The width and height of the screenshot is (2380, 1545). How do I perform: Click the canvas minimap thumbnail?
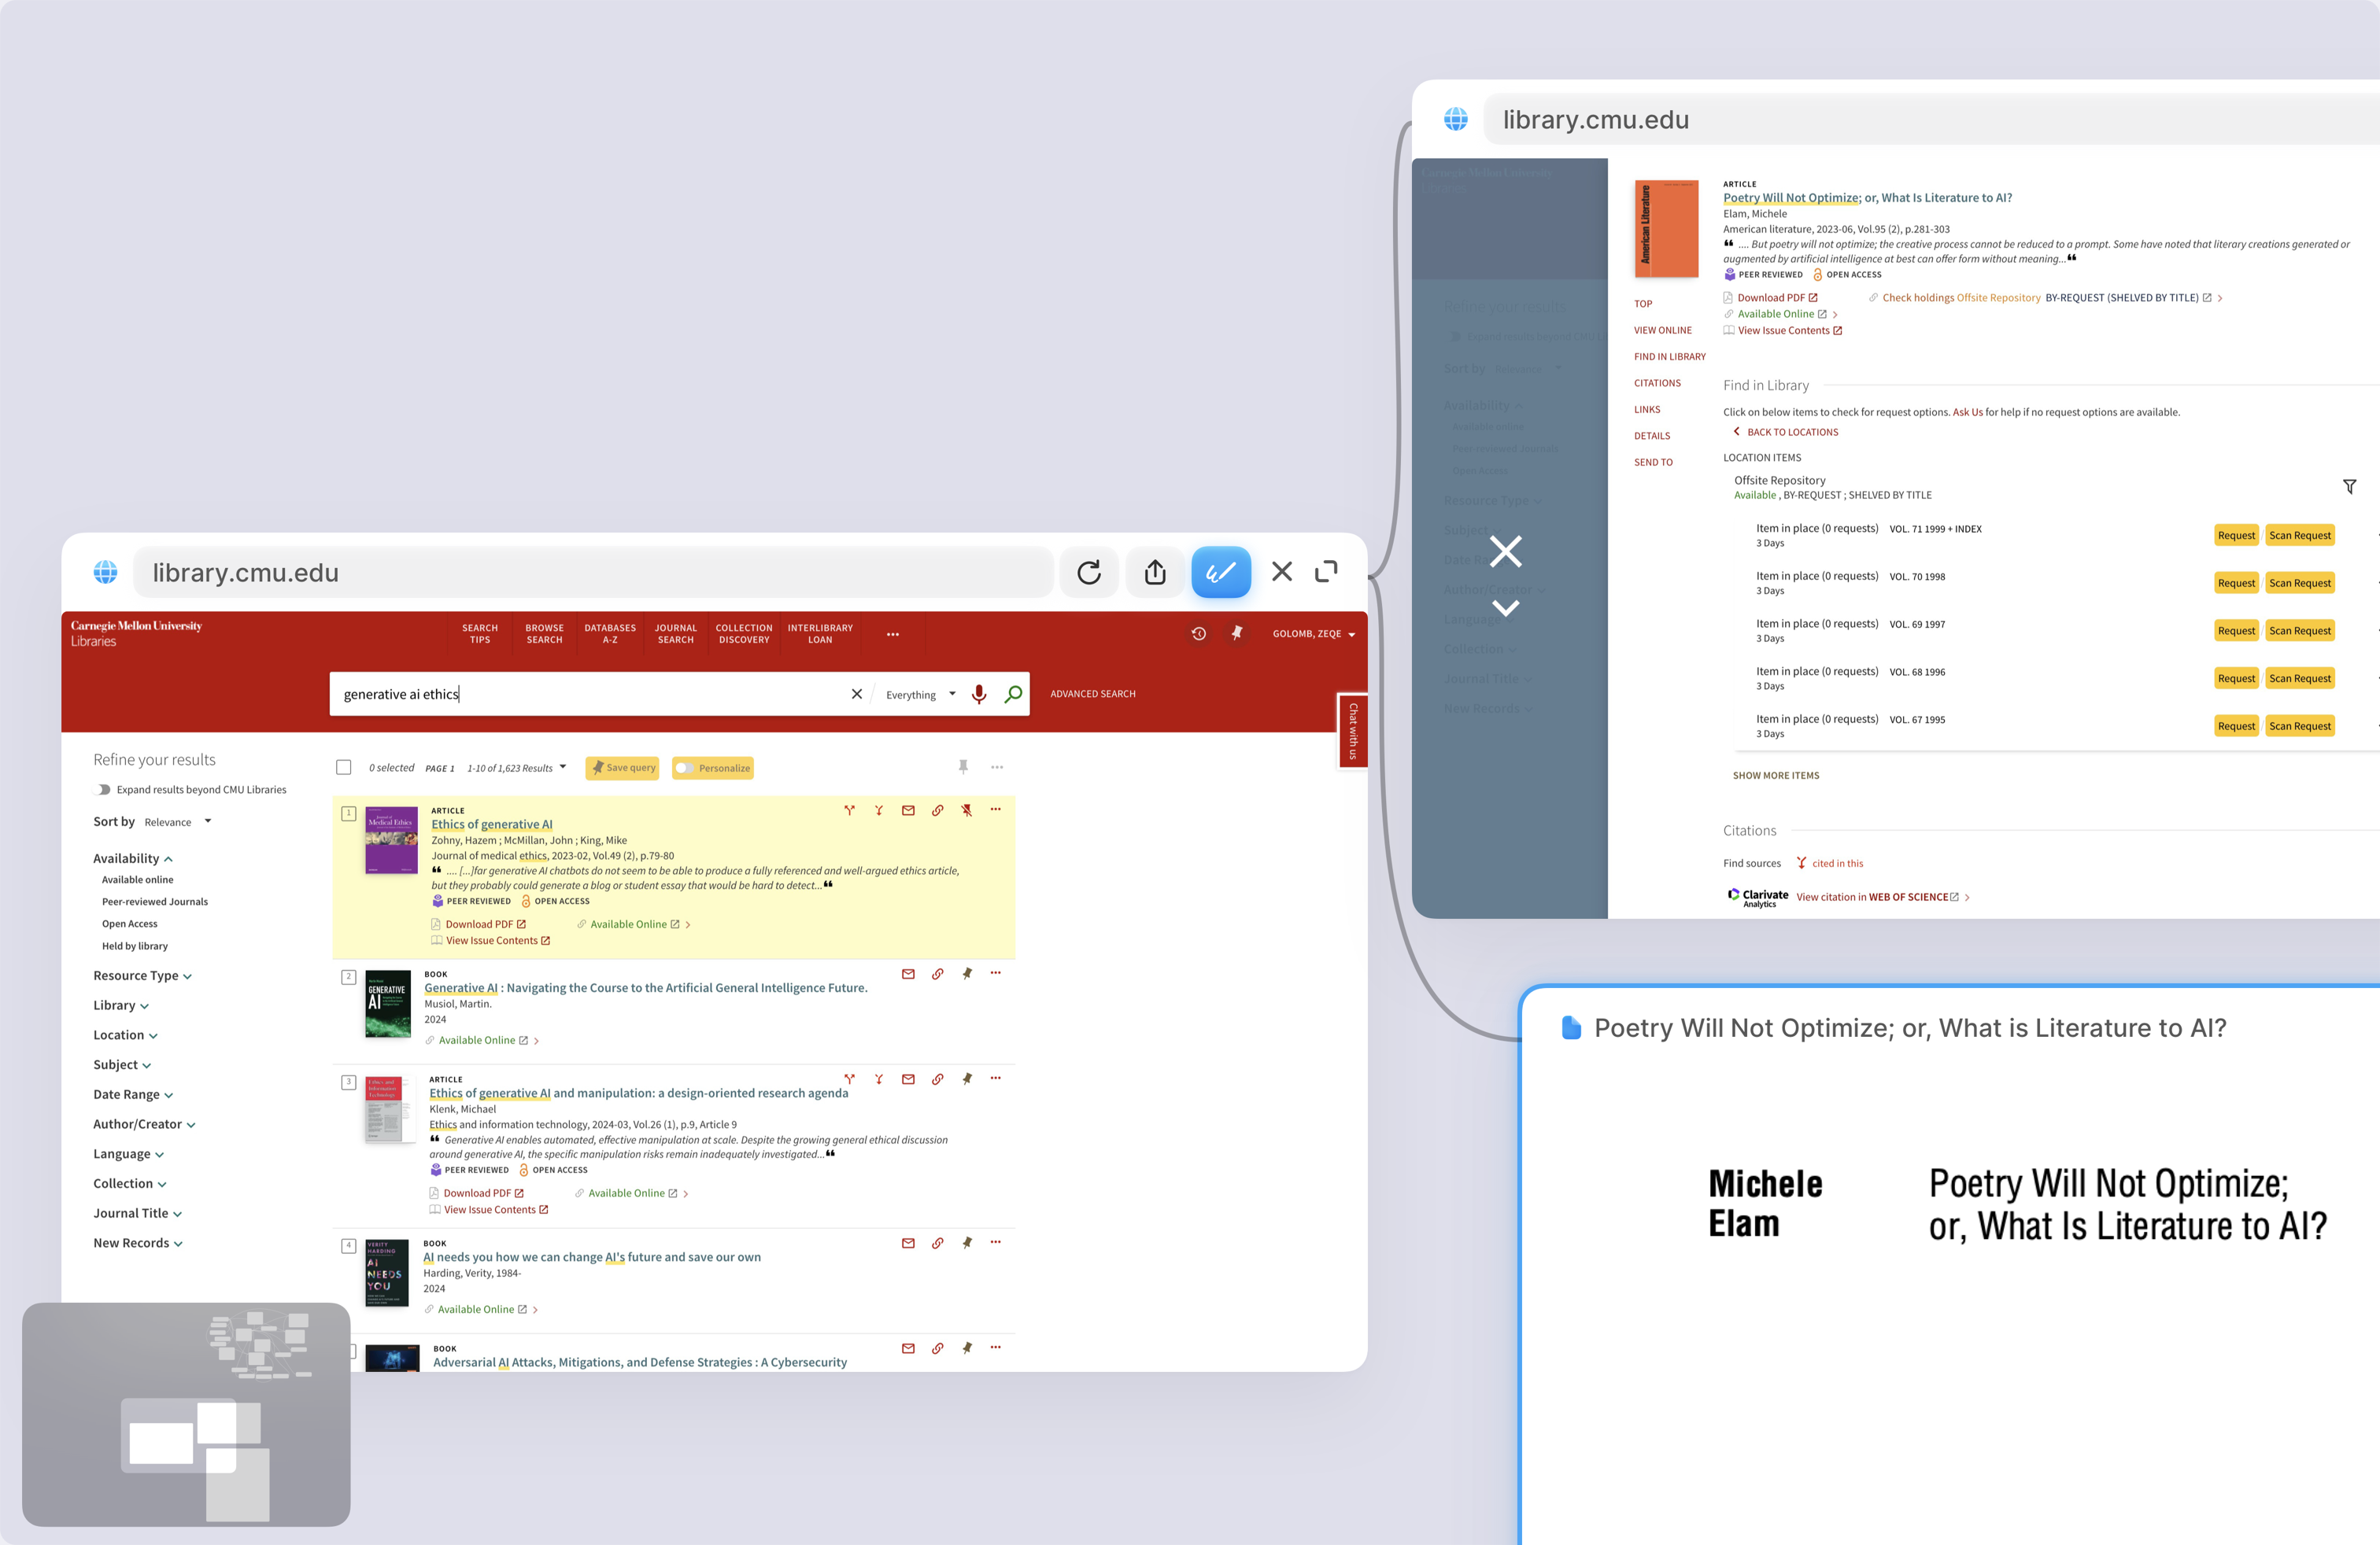point(186,1413)
